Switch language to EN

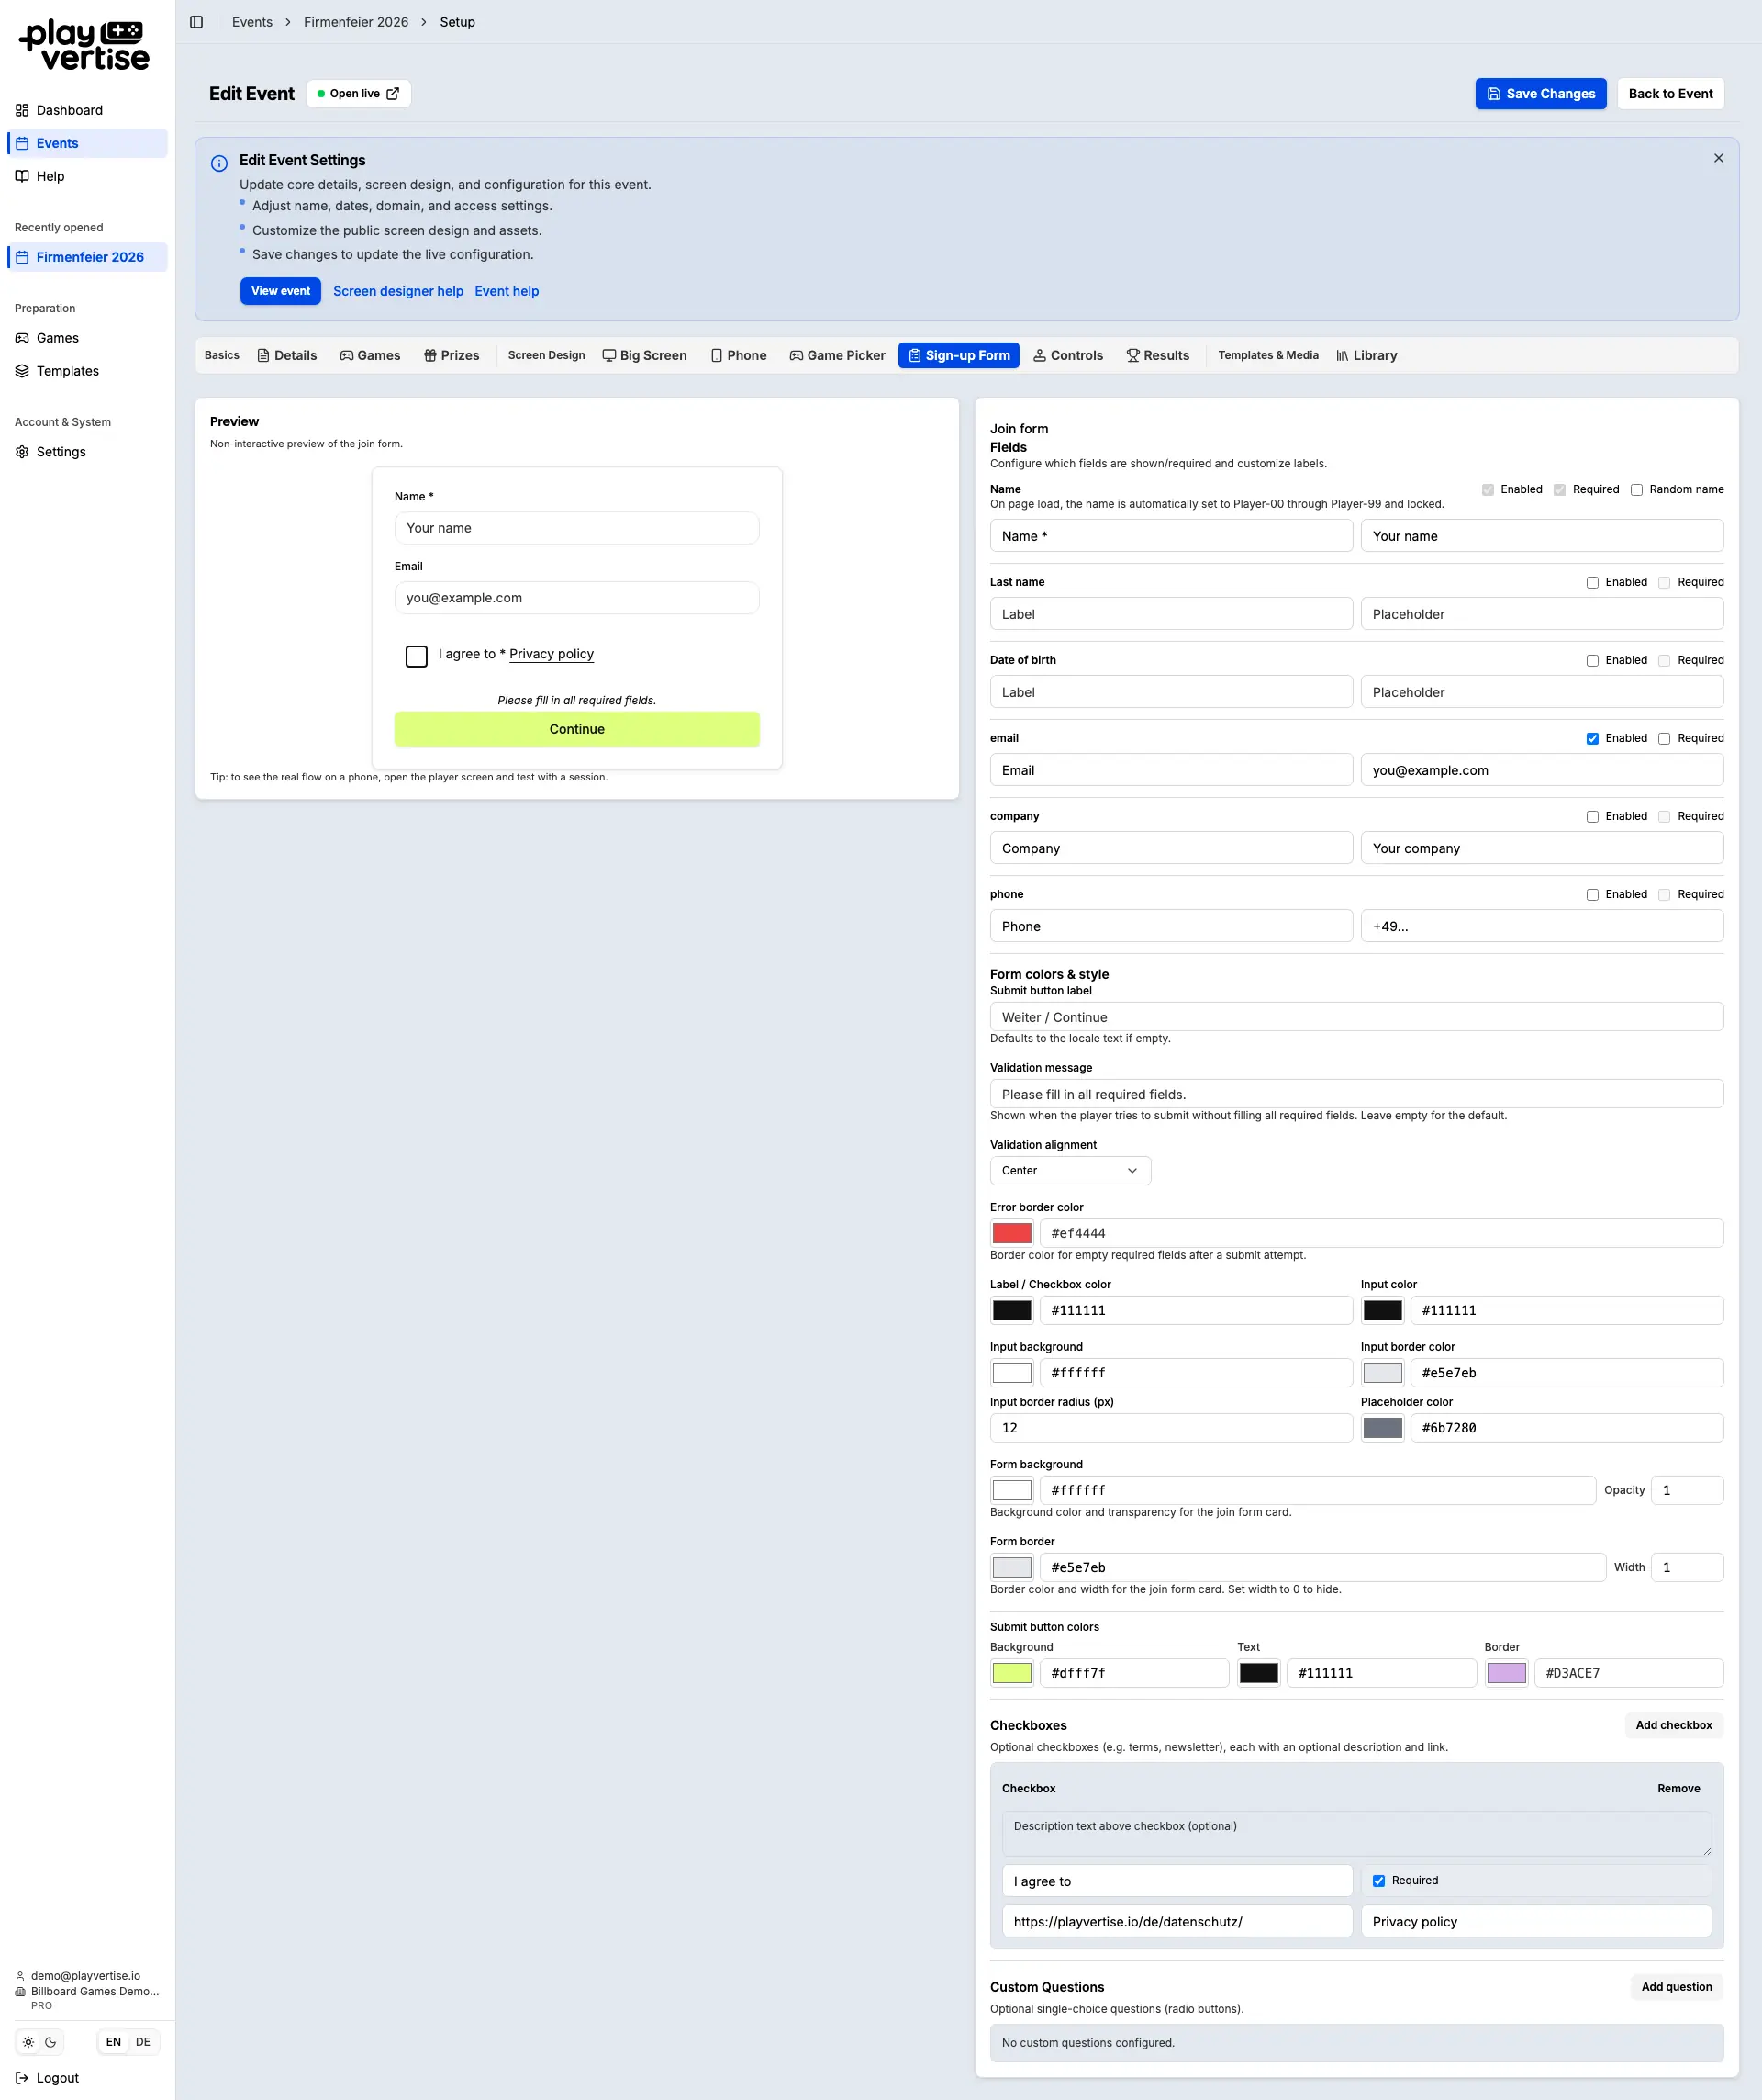(114, 2042)
